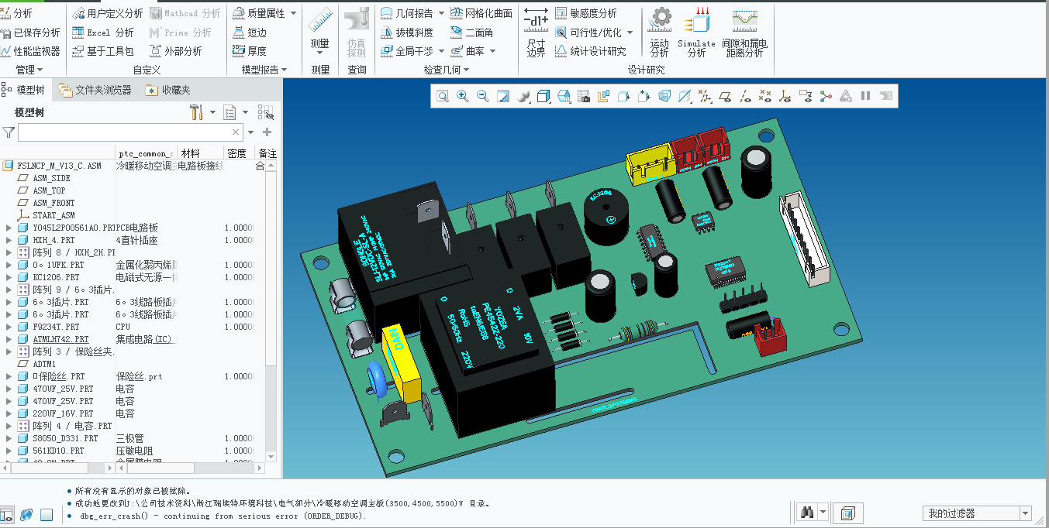
Task: Click the model tree vertical scrollbar
Action: tap(271, 310)
